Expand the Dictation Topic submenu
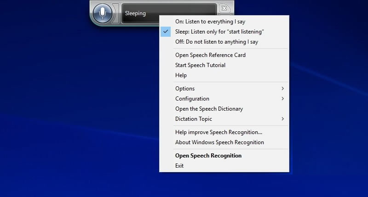 [224, 119]
